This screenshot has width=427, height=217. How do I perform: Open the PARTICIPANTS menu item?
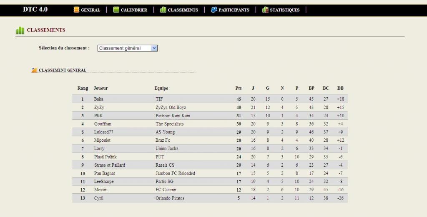pos(234,10)
